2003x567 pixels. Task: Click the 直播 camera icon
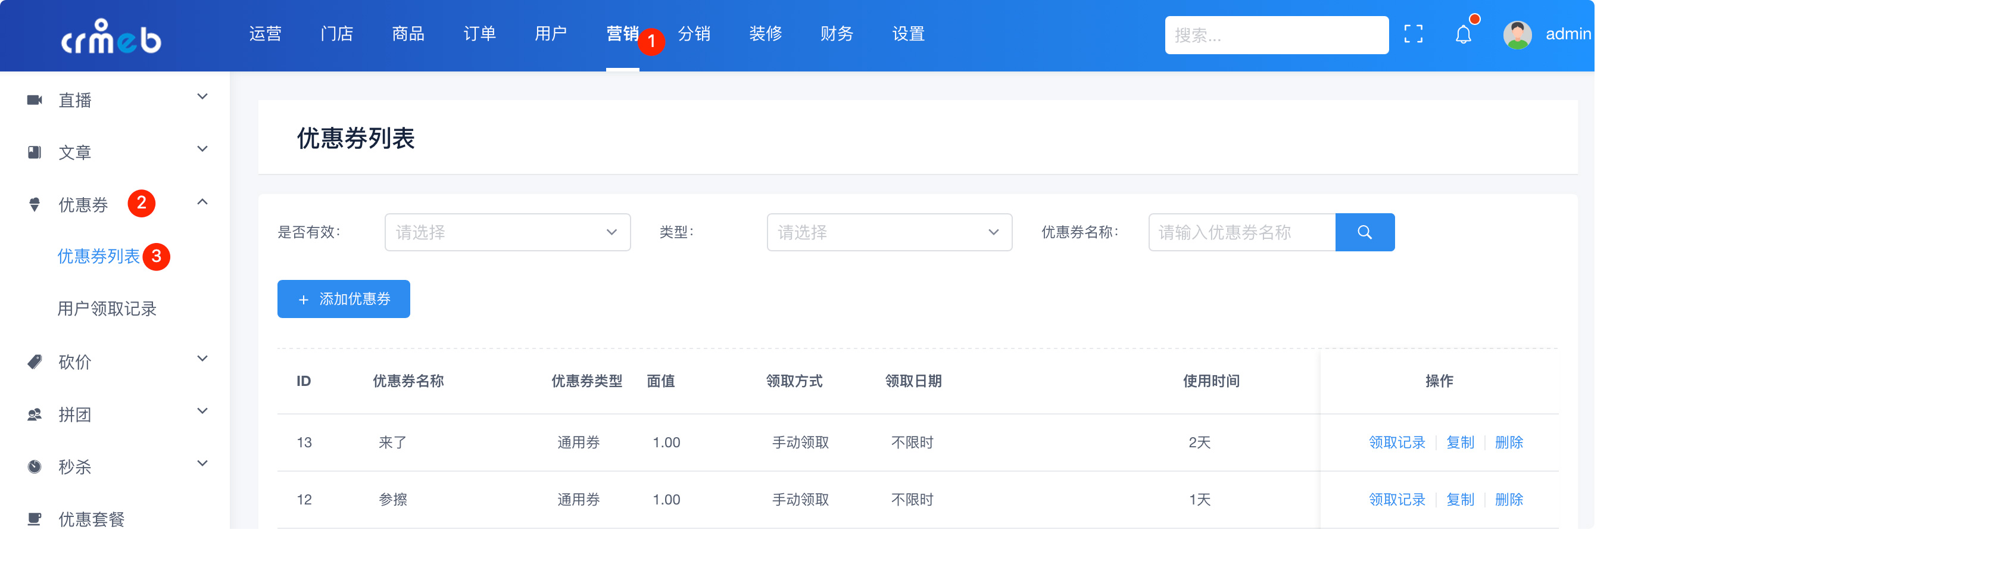[34, 99]
